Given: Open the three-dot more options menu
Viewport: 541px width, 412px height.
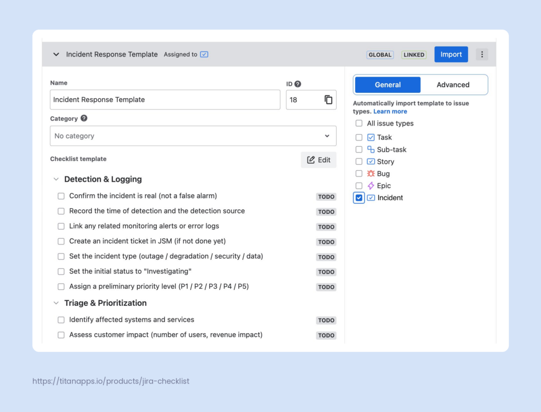Looking at the screenshot, I should pos(482,54).
